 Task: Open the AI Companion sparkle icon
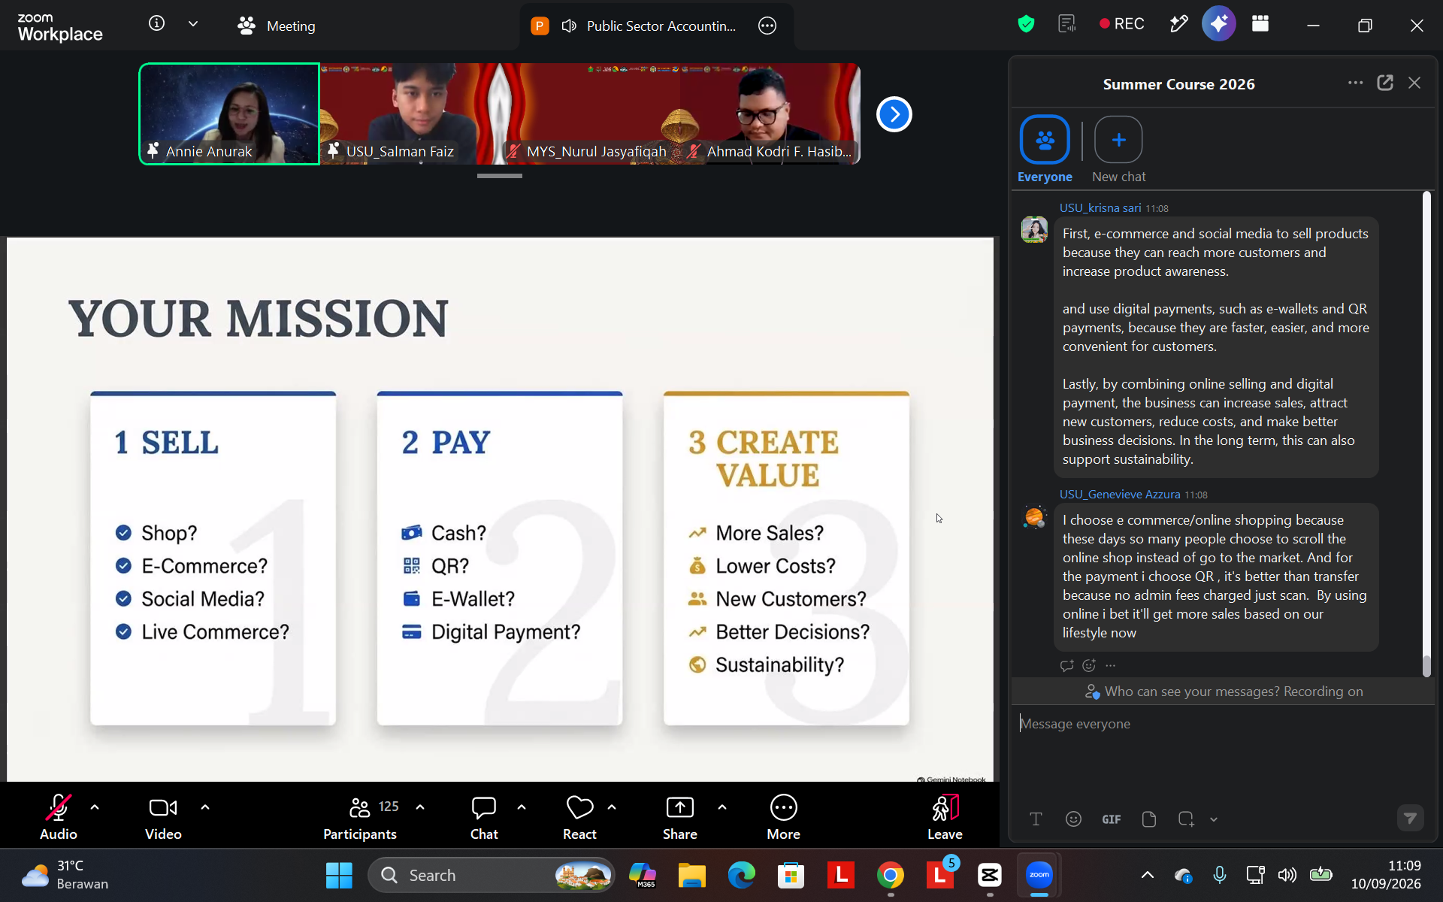click(1218, 24)
